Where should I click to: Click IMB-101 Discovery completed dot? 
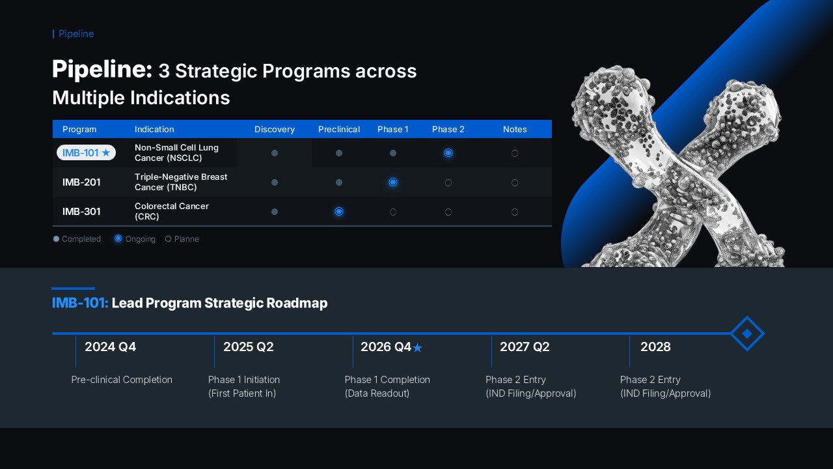275,153
